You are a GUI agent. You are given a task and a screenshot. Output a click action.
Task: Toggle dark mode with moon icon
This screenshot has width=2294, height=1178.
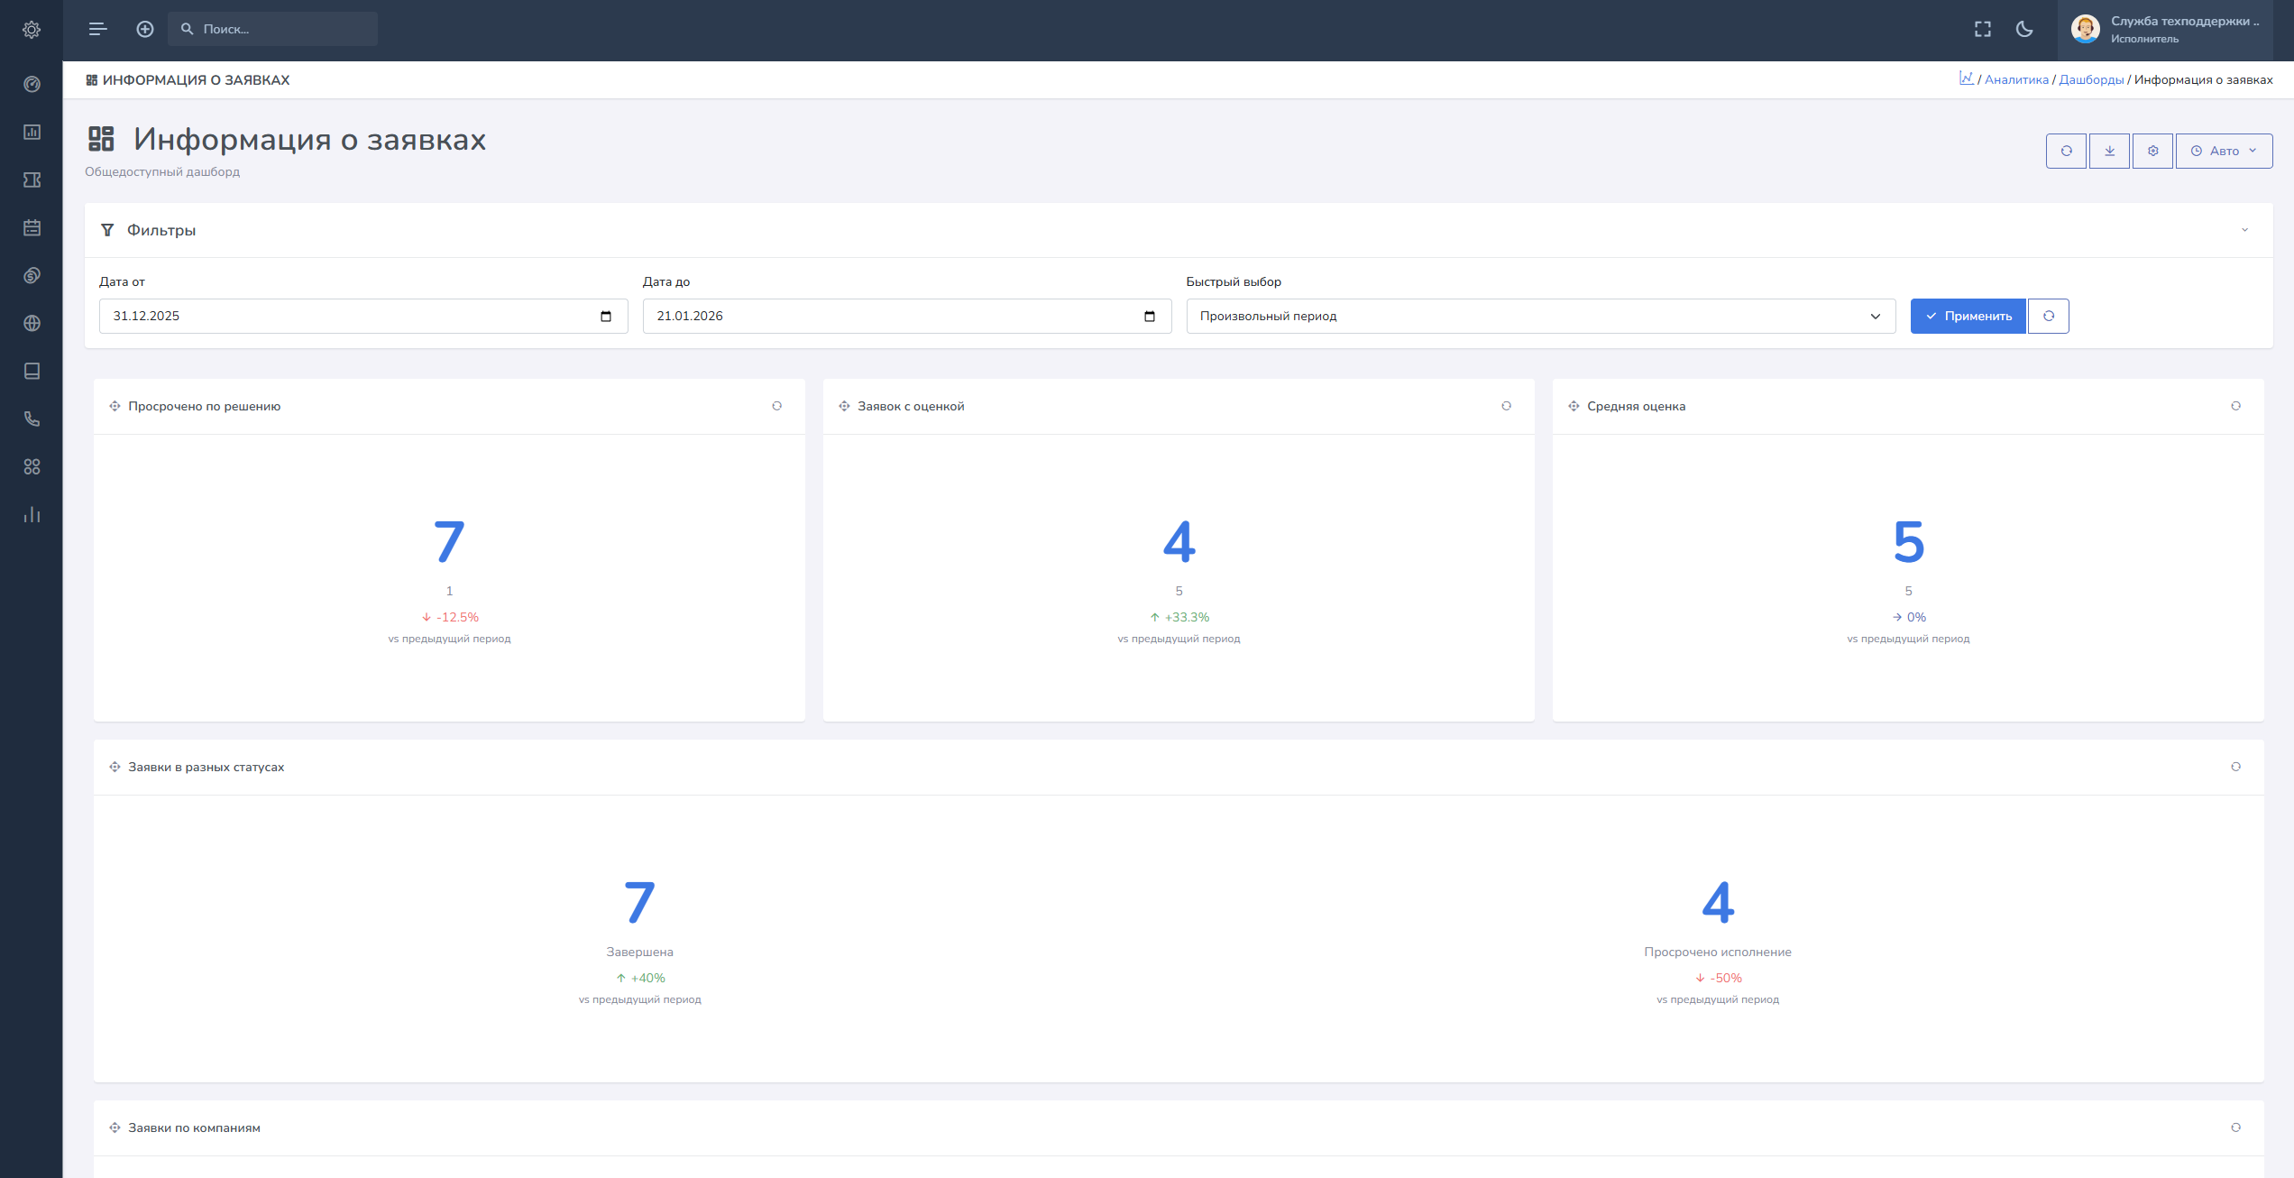[x=2024, y=29]
